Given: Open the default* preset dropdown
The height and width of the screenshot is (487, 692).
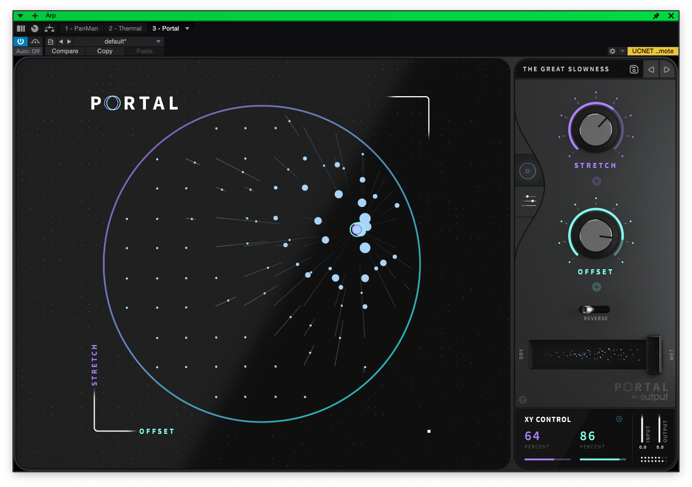Looking at the screenshot, I should [x=119, y=41].
